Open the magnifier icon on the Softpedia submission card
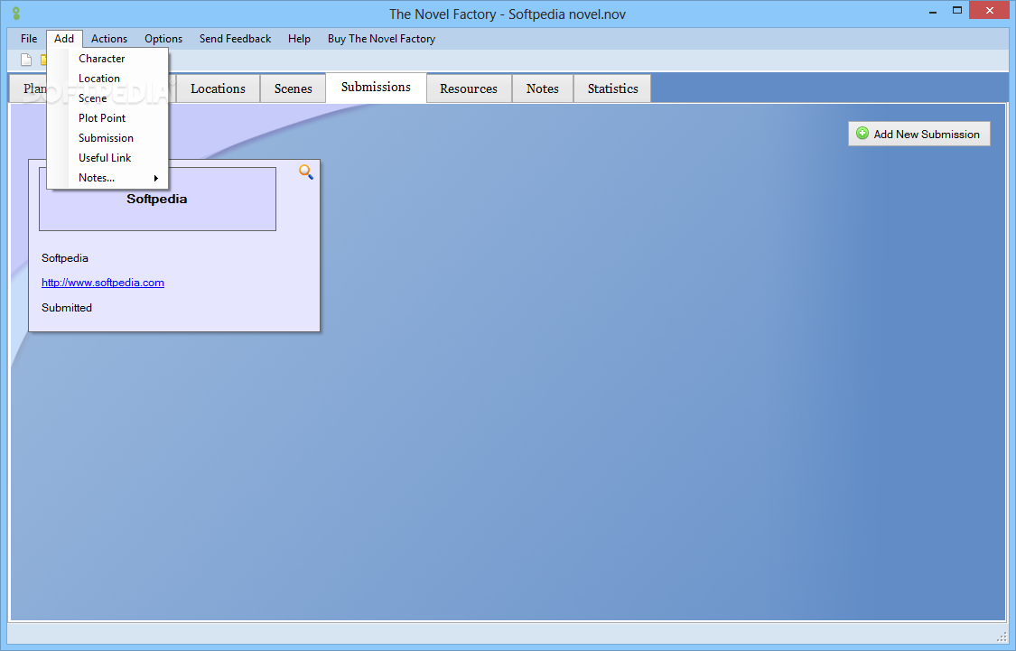1016x651 pixels. point(306,172)
